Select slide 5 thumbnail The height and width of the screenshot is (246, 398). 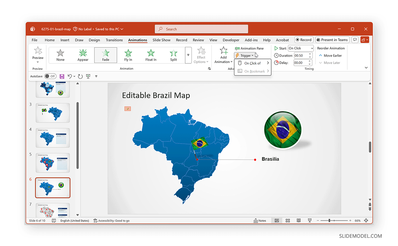53,163
